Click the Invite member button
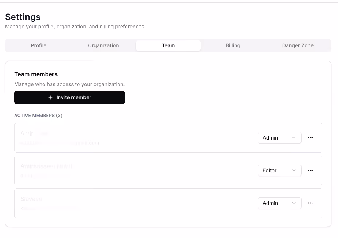The image size is (338, 238). point(70,97)
